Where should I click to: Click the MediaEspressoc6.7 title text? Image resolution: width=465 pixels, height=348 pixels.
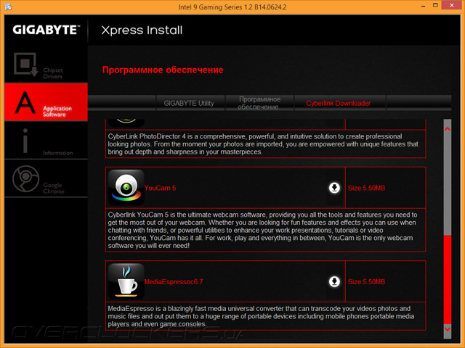coord(174,282)
